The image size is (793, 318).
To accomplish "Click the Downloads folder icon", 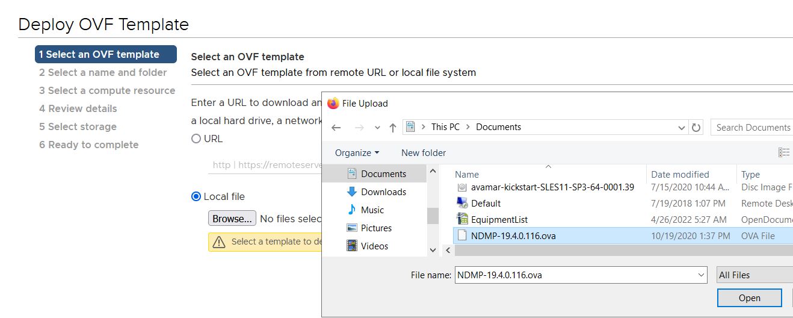I will click(352, 192).
